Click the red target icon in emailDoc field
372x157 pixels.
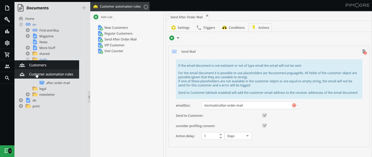pyautogui.click(x=294, y=105)
